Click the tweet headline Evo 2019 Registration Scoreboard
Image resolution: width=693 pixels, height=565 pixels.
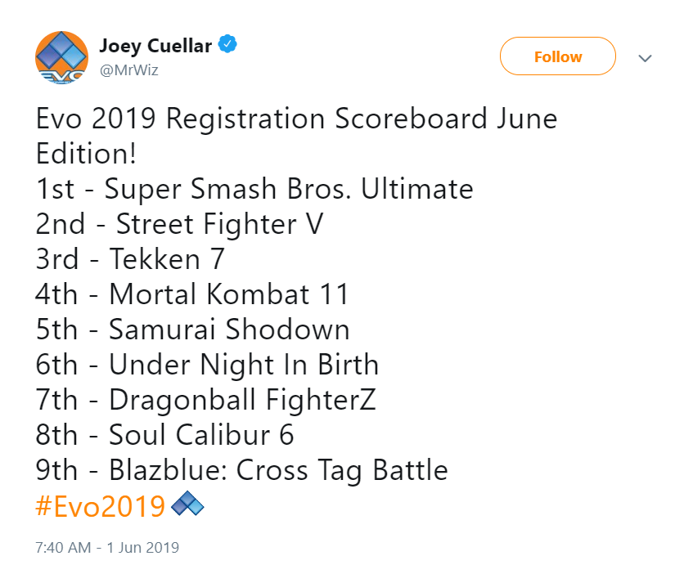(x=296, y=119)
